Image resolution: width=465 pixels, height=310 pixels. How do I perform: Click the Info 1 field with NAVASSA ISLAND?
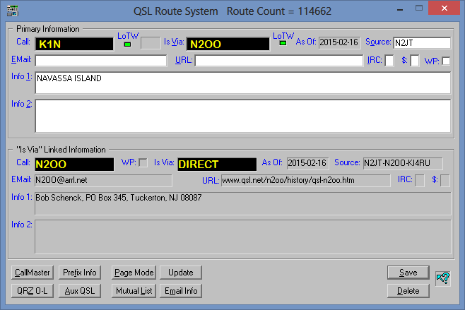pyautogui.click(x=242, y=83)
